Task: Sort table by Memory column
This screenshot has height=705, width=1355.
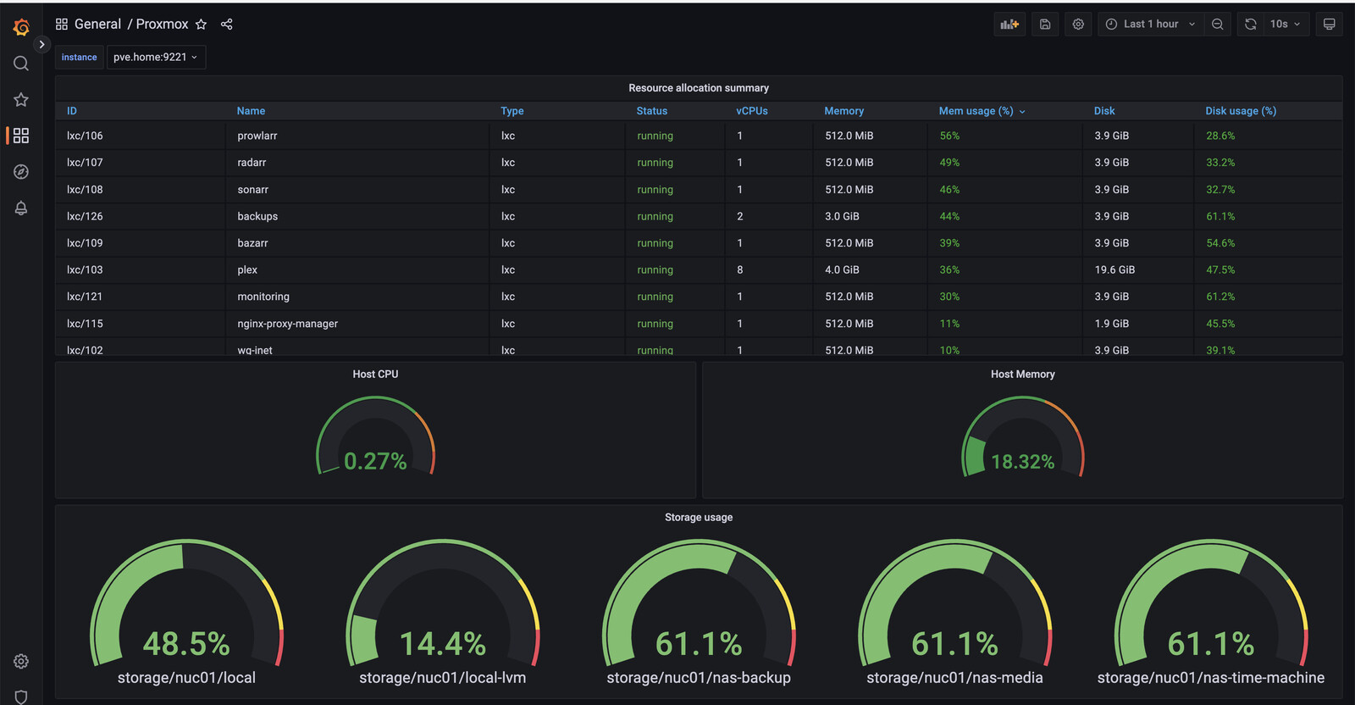Action: [844, 111]
